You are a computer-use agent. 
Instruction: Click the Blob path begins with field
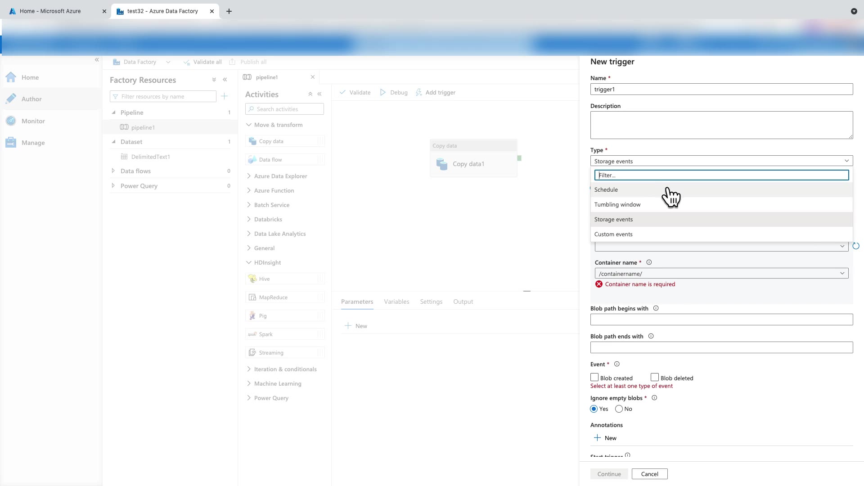pyautogui.click(x=721, y=319)
